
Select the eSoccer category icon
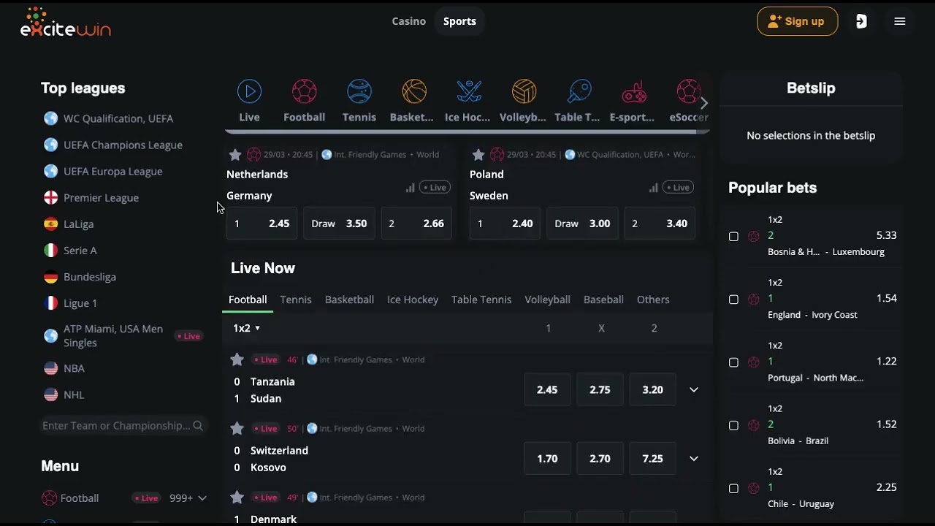(x=688, y=92)
